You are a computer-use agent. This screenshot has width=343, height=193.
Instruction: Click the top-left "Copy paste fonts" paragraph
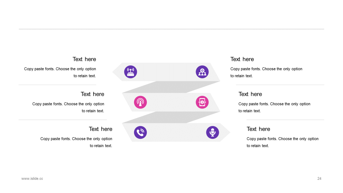[x=60, y=72]
